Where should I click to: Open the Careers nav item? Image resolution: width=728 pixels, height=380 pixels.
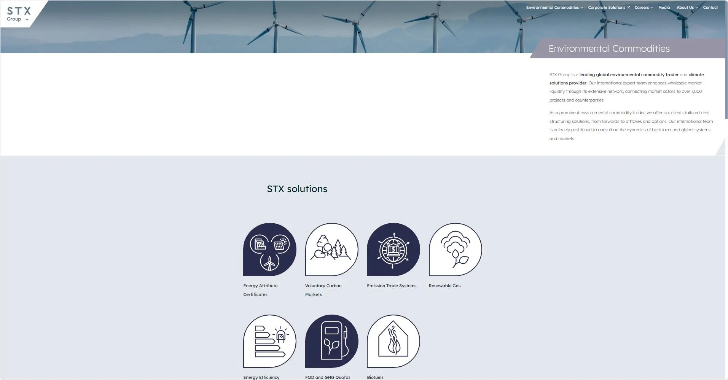coord(642,7)
